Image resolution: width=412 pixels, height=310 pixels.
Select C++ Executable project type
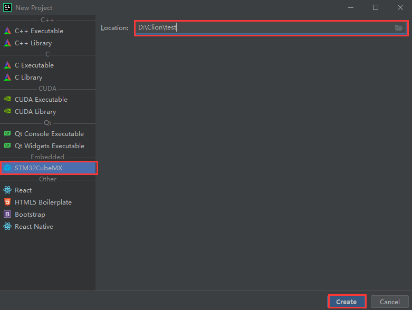coord(48,31)
